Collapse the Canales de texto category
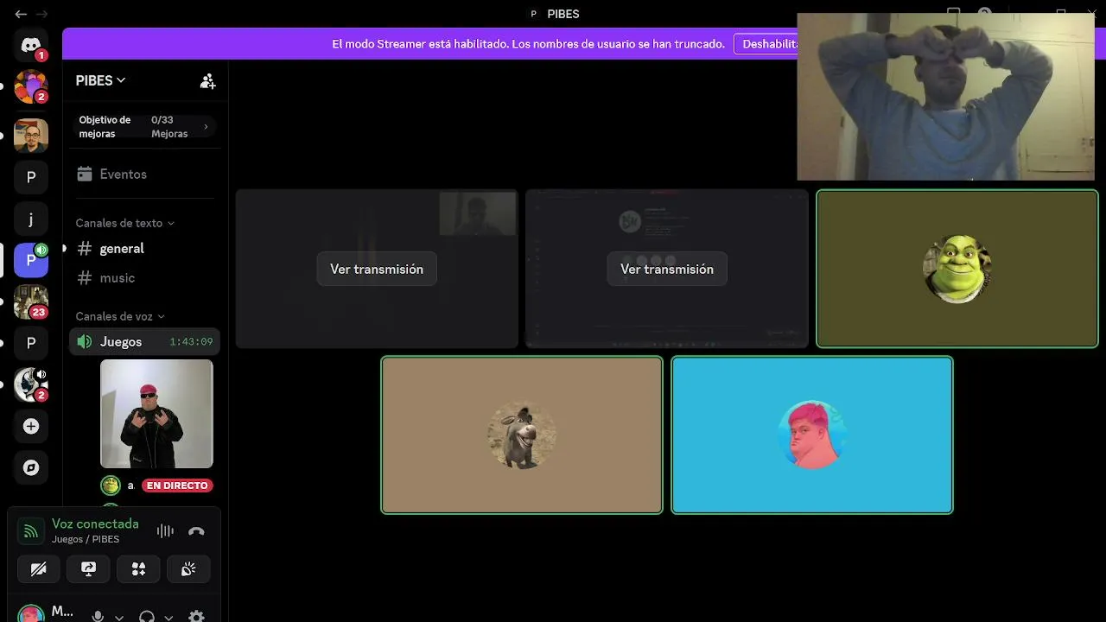 [124, 223]
